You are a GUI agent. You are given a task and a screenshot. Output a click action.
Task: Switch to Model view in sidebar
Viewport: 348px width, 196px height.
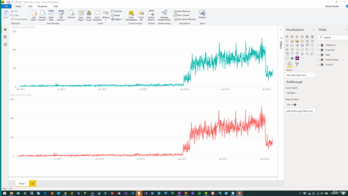5,45
